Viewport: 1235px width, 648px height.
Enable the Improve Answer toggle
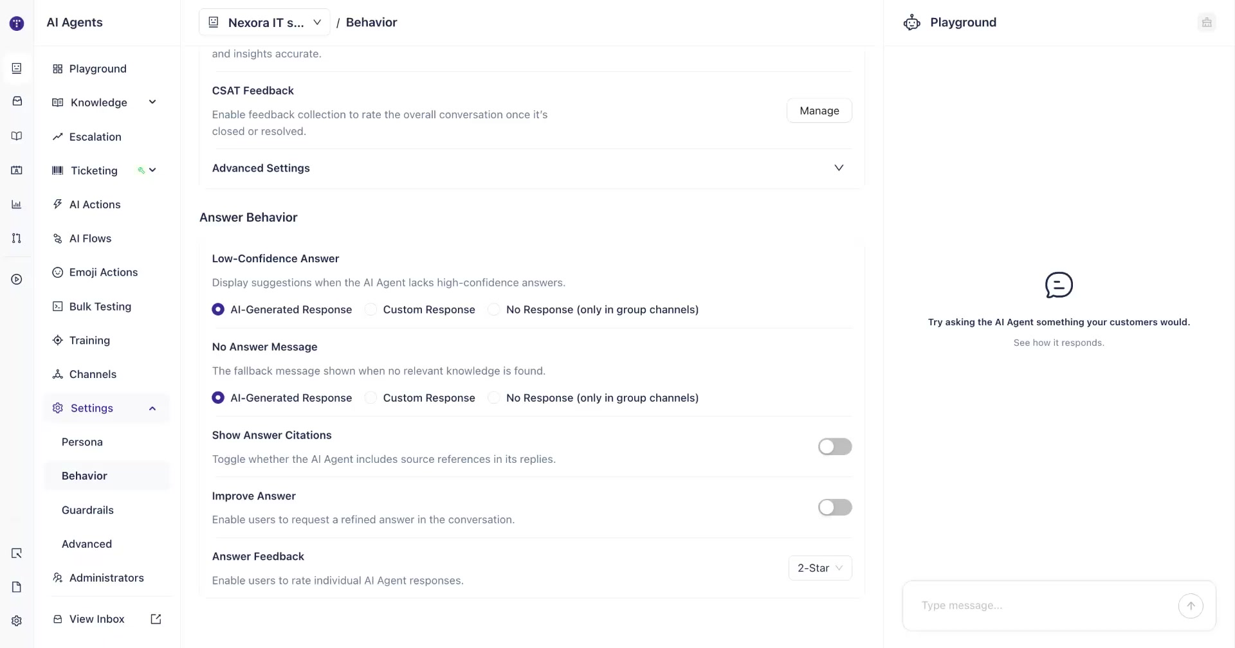[x=835, y=507]
